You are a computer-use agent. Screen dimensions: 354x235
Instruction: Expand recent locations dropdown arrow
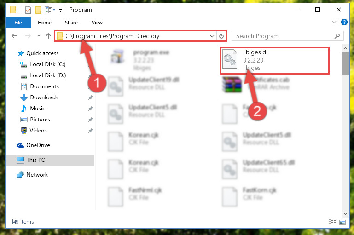(x=39, y=35)
